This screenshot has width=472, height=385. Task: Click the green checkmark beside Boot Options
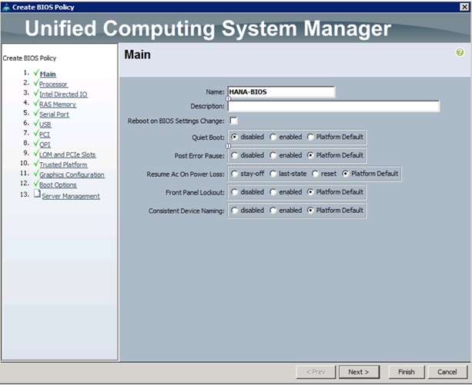point(36,183)
